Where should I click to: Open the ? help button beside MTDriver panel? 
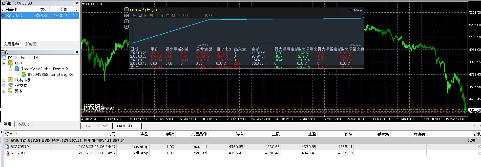click(x=127, y=27)
